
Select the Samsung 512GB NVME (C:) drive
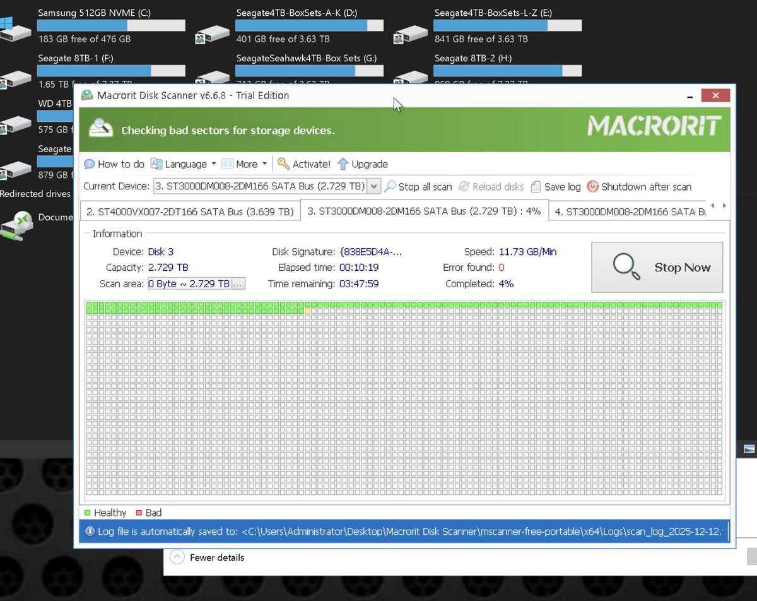93,25
